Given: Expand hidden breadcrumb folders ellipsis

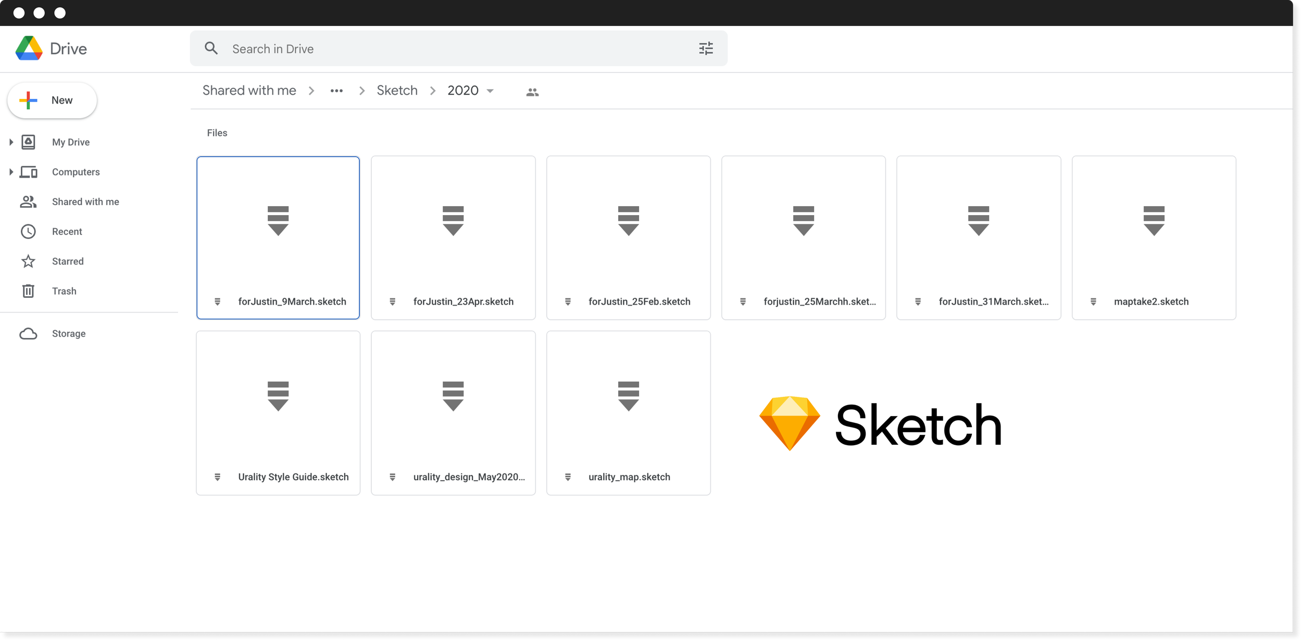Looking at the screenshot, I should point(336,91).
